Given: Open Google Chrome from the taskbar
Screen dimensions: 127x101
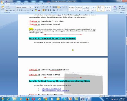Looking at the screenshot, I should tap(46, 99).
